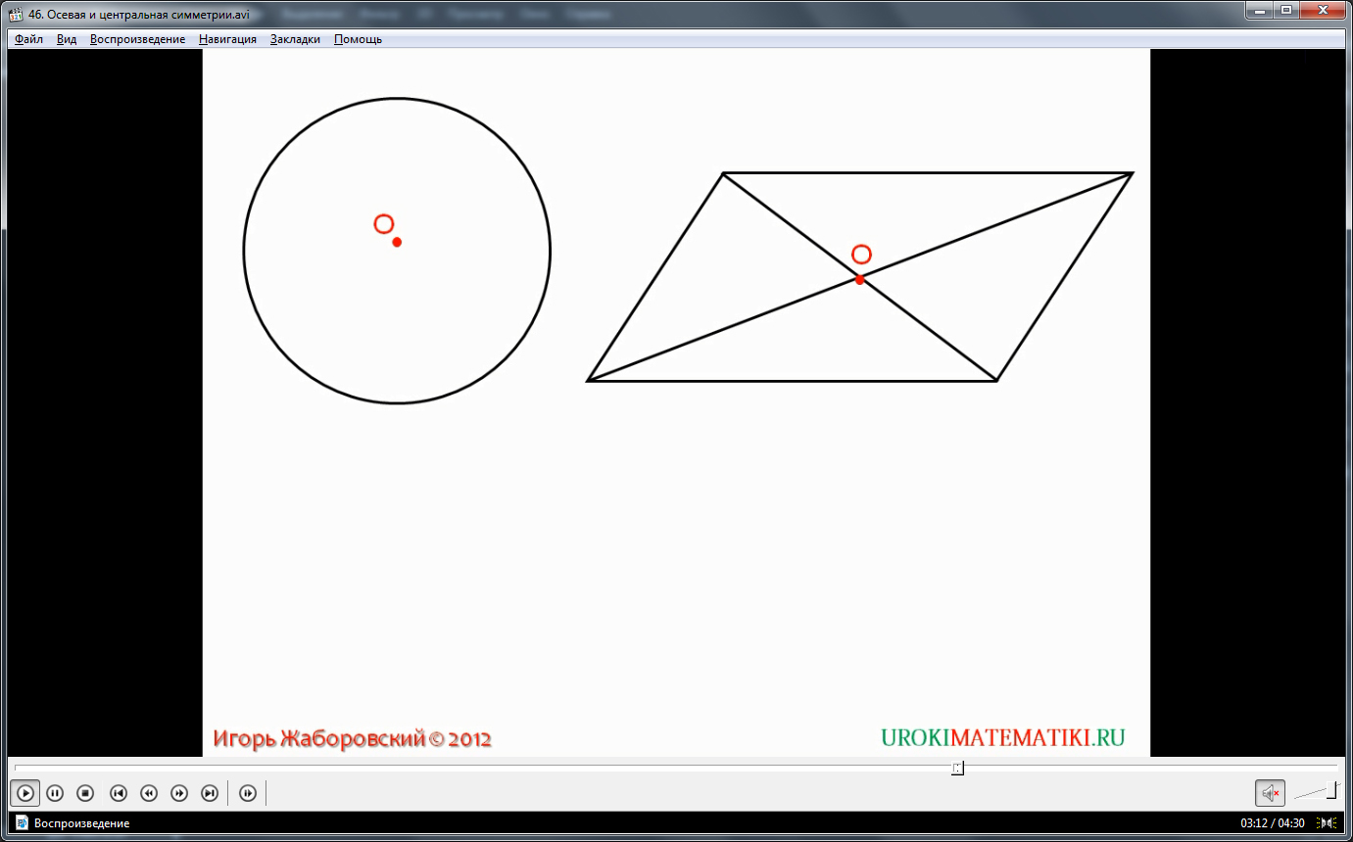This screenshot has width=1353, height=842.
Task: Click the rewind (decrease speed) button
Action: click(x=149, y=793)
